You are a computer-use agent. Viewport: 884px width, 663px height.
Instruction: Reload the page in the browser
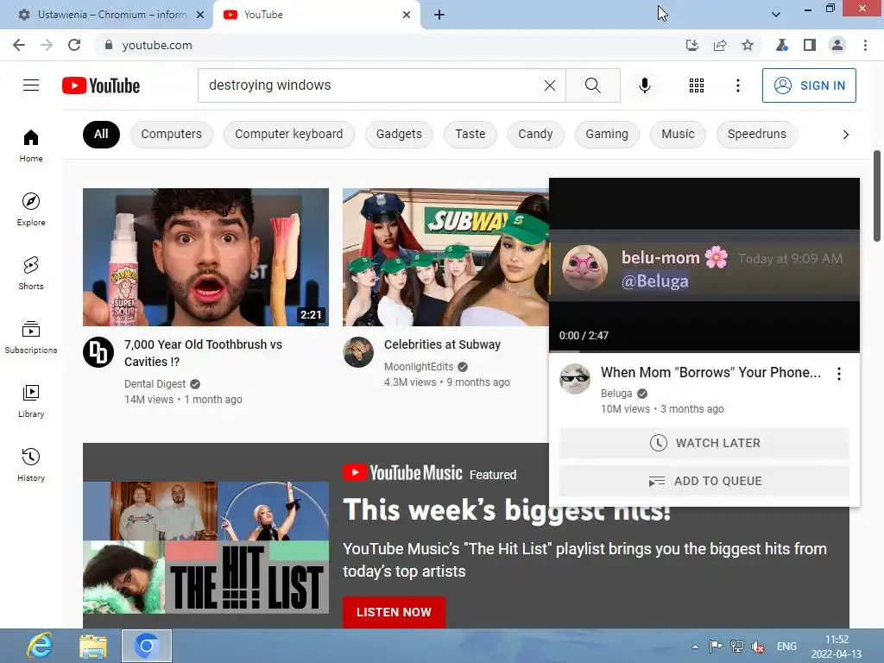74,45
